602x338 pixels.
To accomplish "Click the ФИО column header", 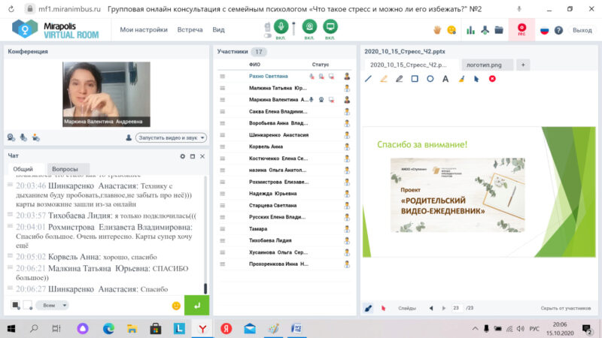I will pyautogui.click(x=254, y=65).
